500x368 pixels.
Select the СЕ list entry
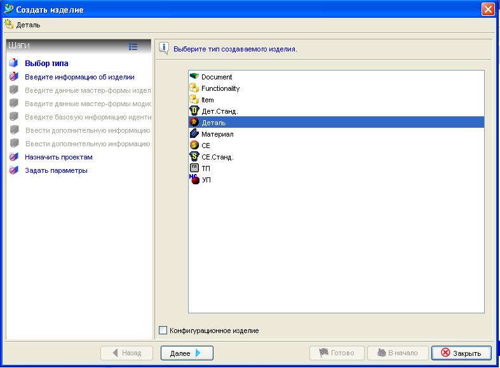(x=336, y=146)
